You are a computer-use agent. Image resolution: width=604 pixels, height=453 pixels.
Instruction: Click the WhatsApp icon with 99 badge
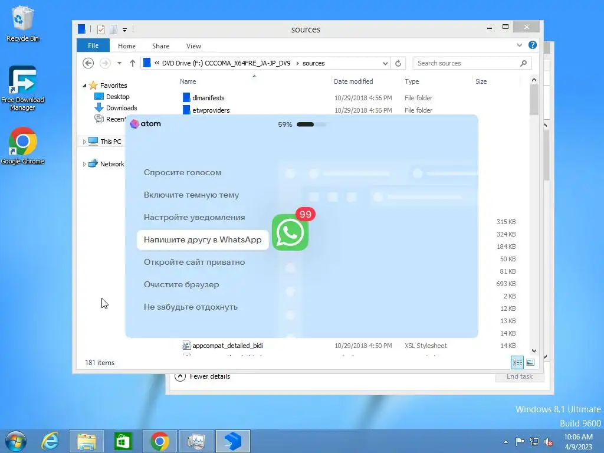coord(290,232)
